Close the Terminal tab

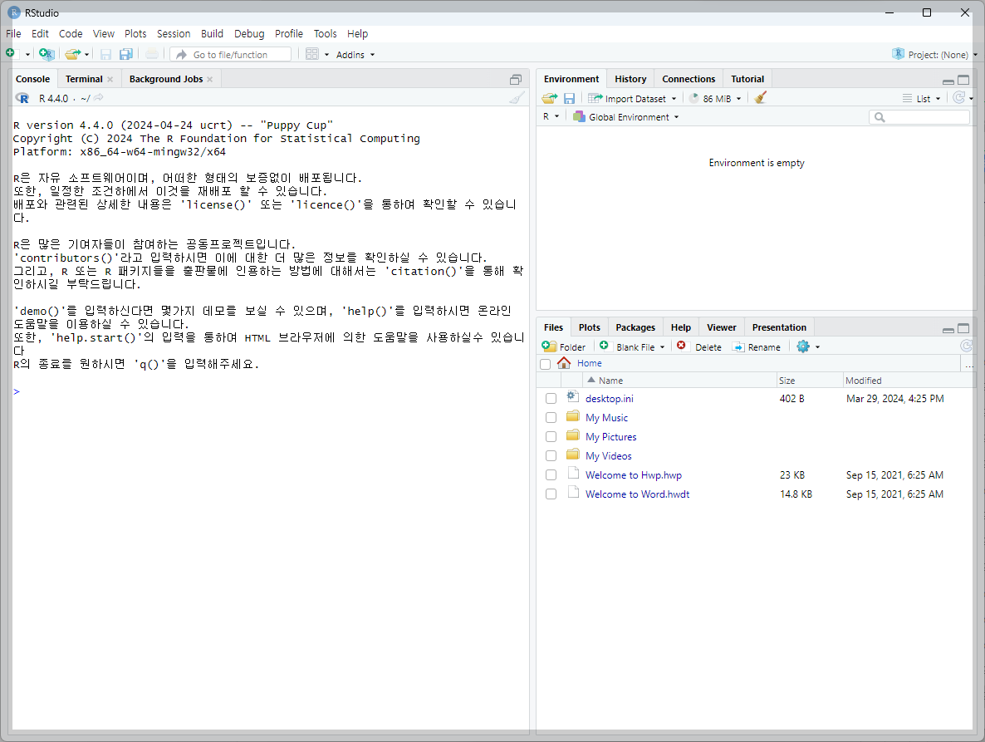pos(110,79)
